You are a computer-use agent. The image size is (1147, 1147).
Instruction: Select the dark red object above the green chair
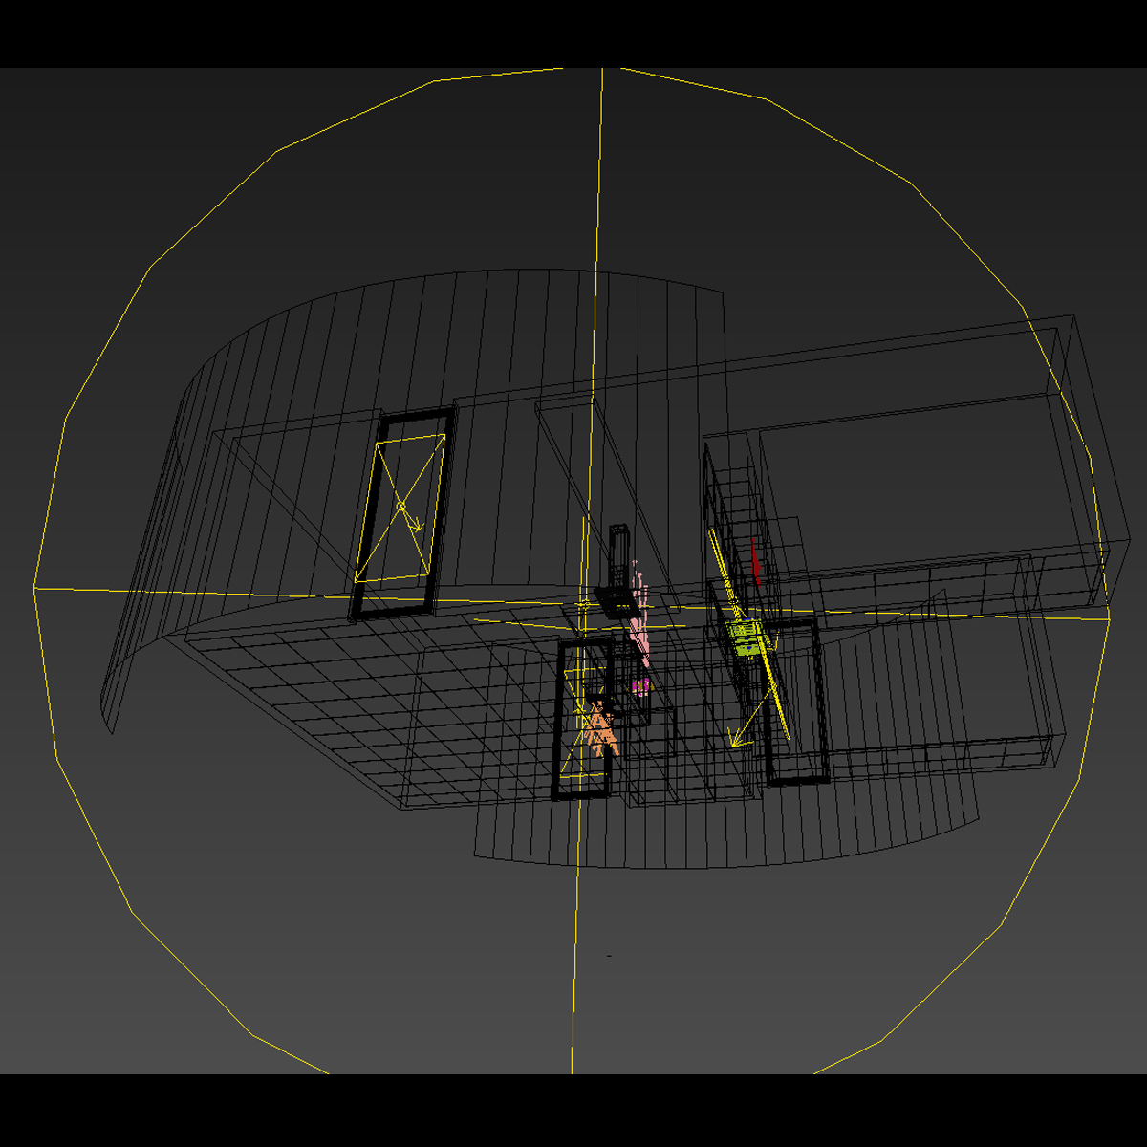(x=756, y=564)
